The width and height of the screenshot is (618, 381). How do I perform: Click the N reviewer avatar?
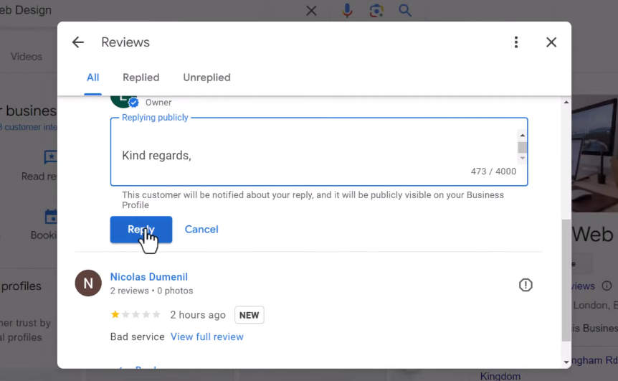[88, 283]
